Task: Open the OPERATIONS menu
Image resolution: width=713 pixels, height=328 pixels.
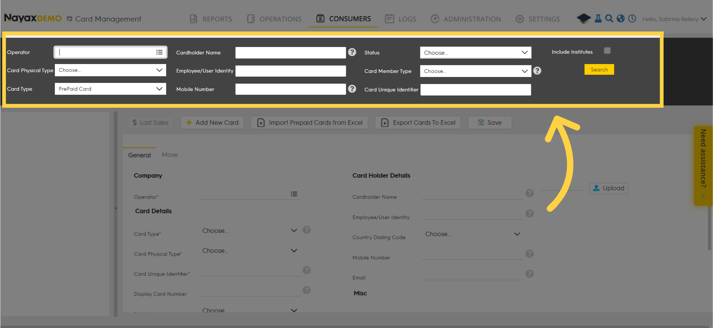Action: pyautogui.click(x=274, y=19)
